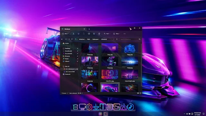Open the photo camera icon on dock

click(124, 107)
